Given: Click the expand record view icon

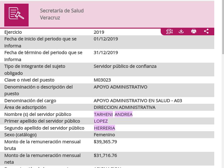Looking at the screenshot, I should [170, 31].
